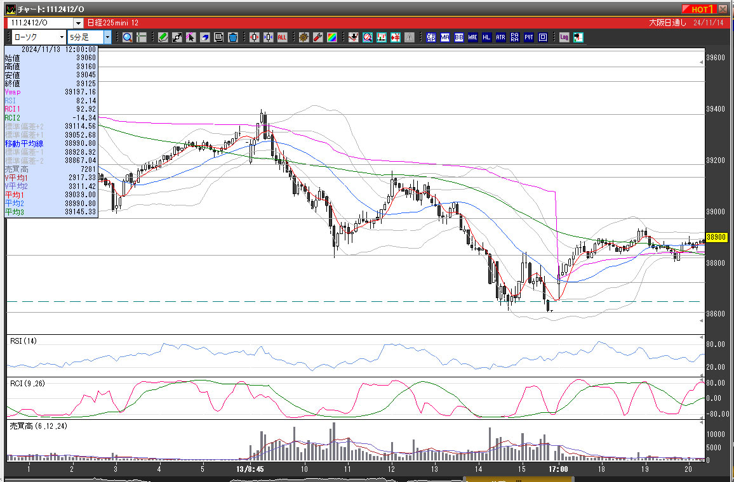Image resolution: width=734 pixels, height=482 pixels.
Task: Click the RSI(14) panel label
Action: (23, 341)
